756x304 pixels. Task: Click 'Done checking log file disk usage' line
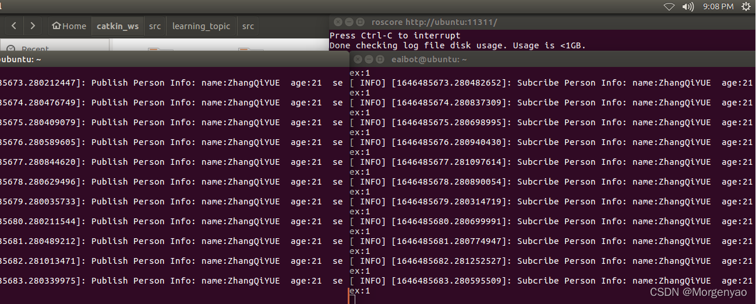coord(458,45)
